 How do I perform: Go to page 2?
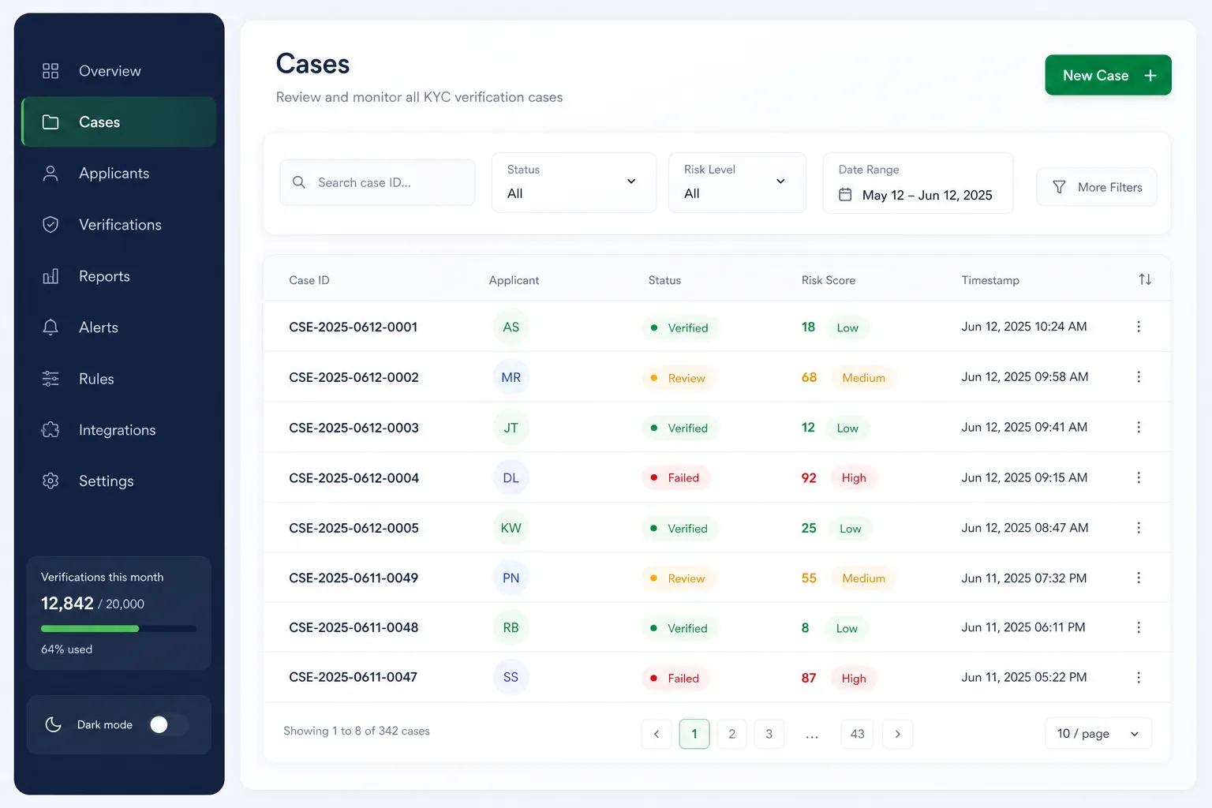coord(732,734)
